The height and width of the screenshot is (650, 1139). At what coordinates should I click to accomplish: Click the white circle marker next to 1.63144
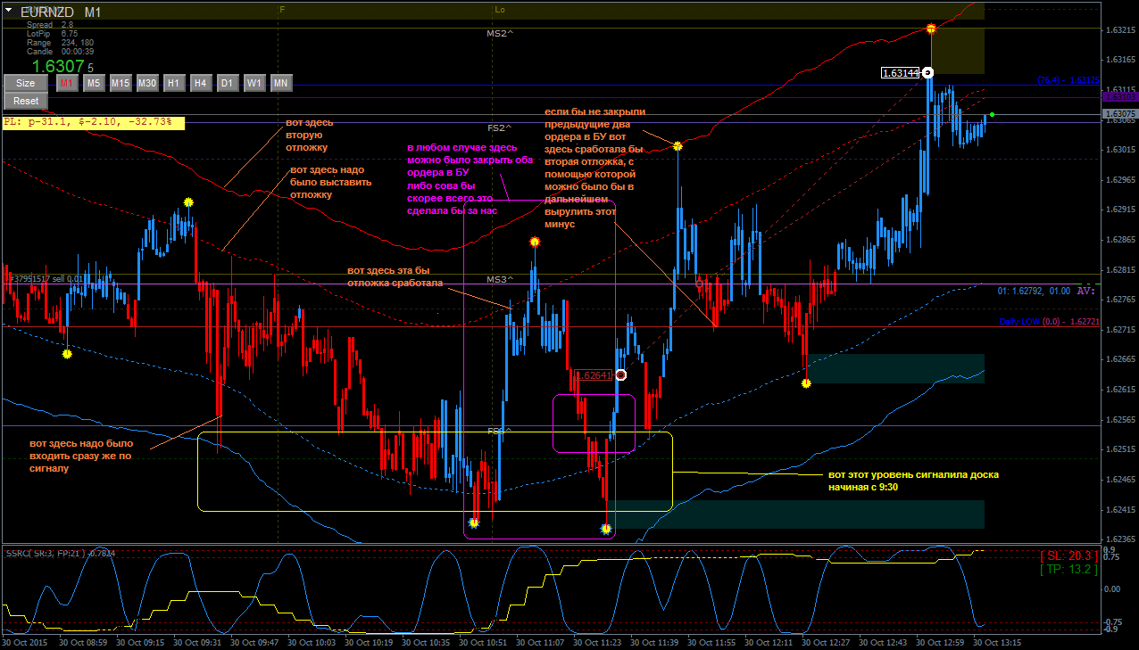[927, 72]
